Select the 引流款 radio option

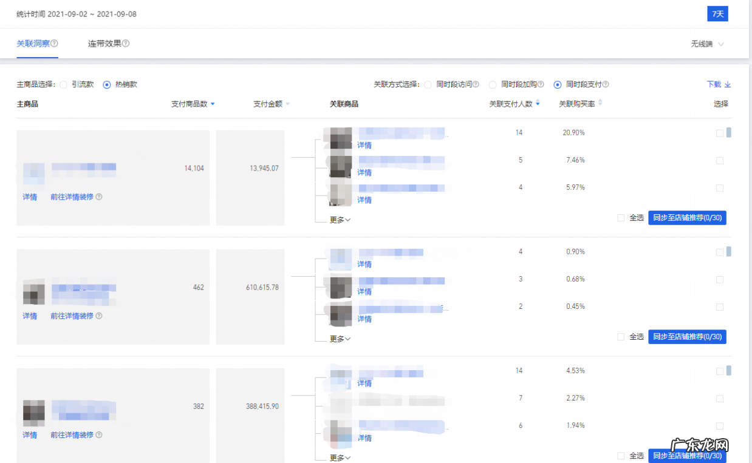[63, 85]
